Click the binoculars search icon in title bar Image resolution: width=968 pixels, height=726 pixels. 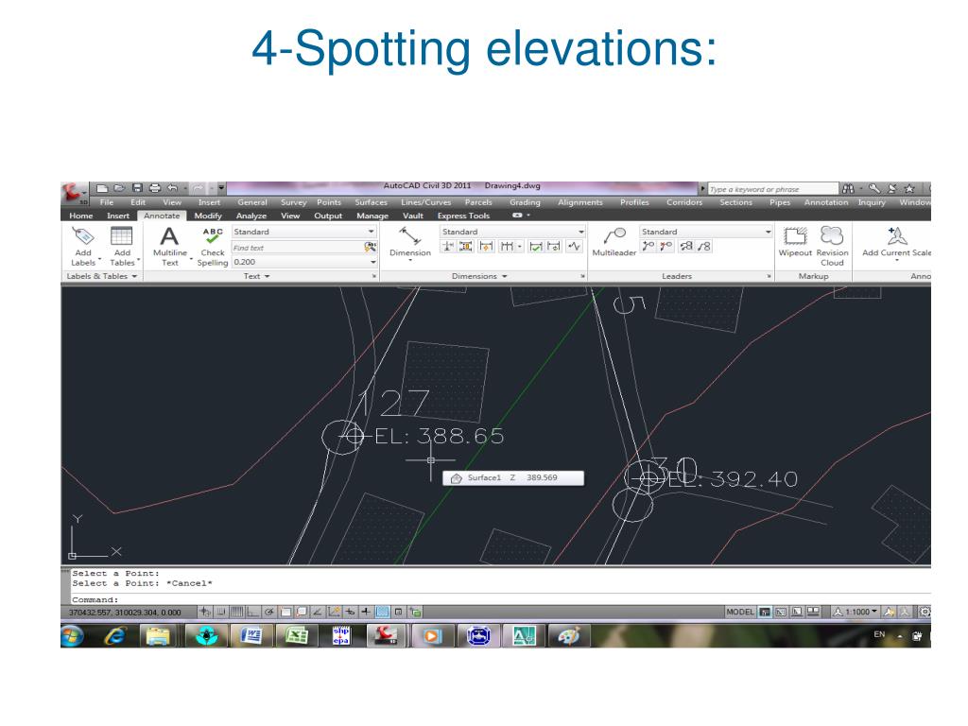pos(848,189)
